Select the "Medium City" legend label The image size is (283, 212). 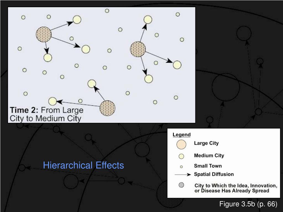coord(209,155)
